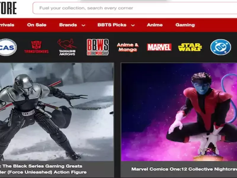This screenshot has height=178, width=237.
Task: Click the Marvel Comics One:12 Collective Nightcrawler link
Action: 184,169
